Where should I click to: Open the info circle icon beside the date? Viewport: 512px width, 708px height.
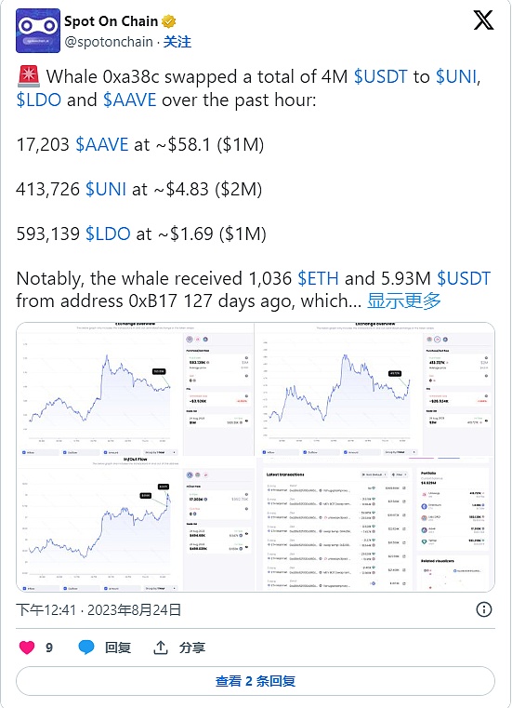(484, 609)
